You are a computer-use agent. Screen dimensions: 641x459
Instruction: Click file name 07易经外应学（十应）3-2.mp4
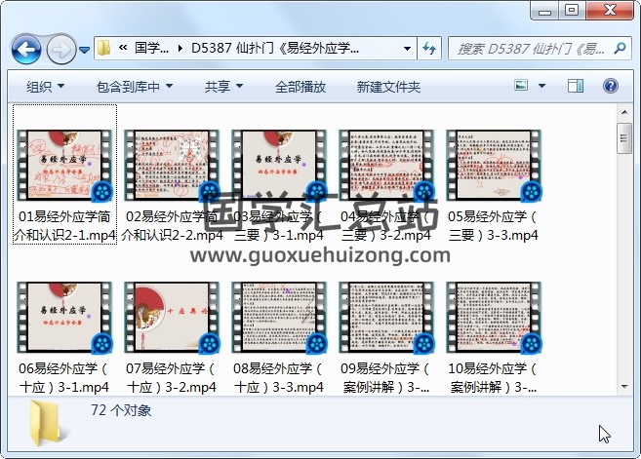[x=172, y=378]
